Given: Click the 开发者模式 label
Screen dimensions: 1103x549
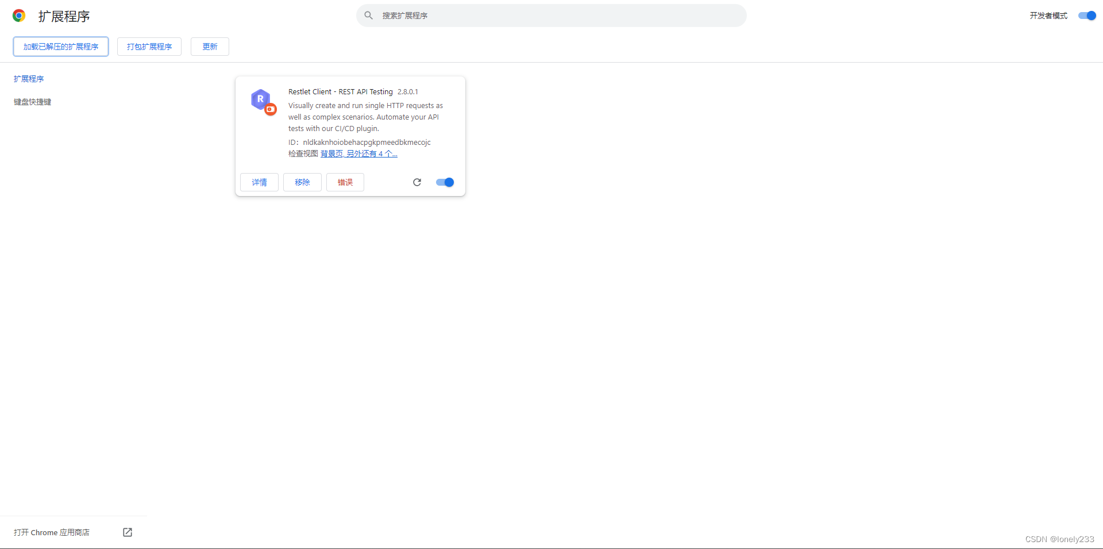Looking at the screenshot, I should coord(1048,16).
